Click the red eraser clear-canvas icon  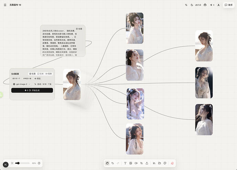point(172,163)
